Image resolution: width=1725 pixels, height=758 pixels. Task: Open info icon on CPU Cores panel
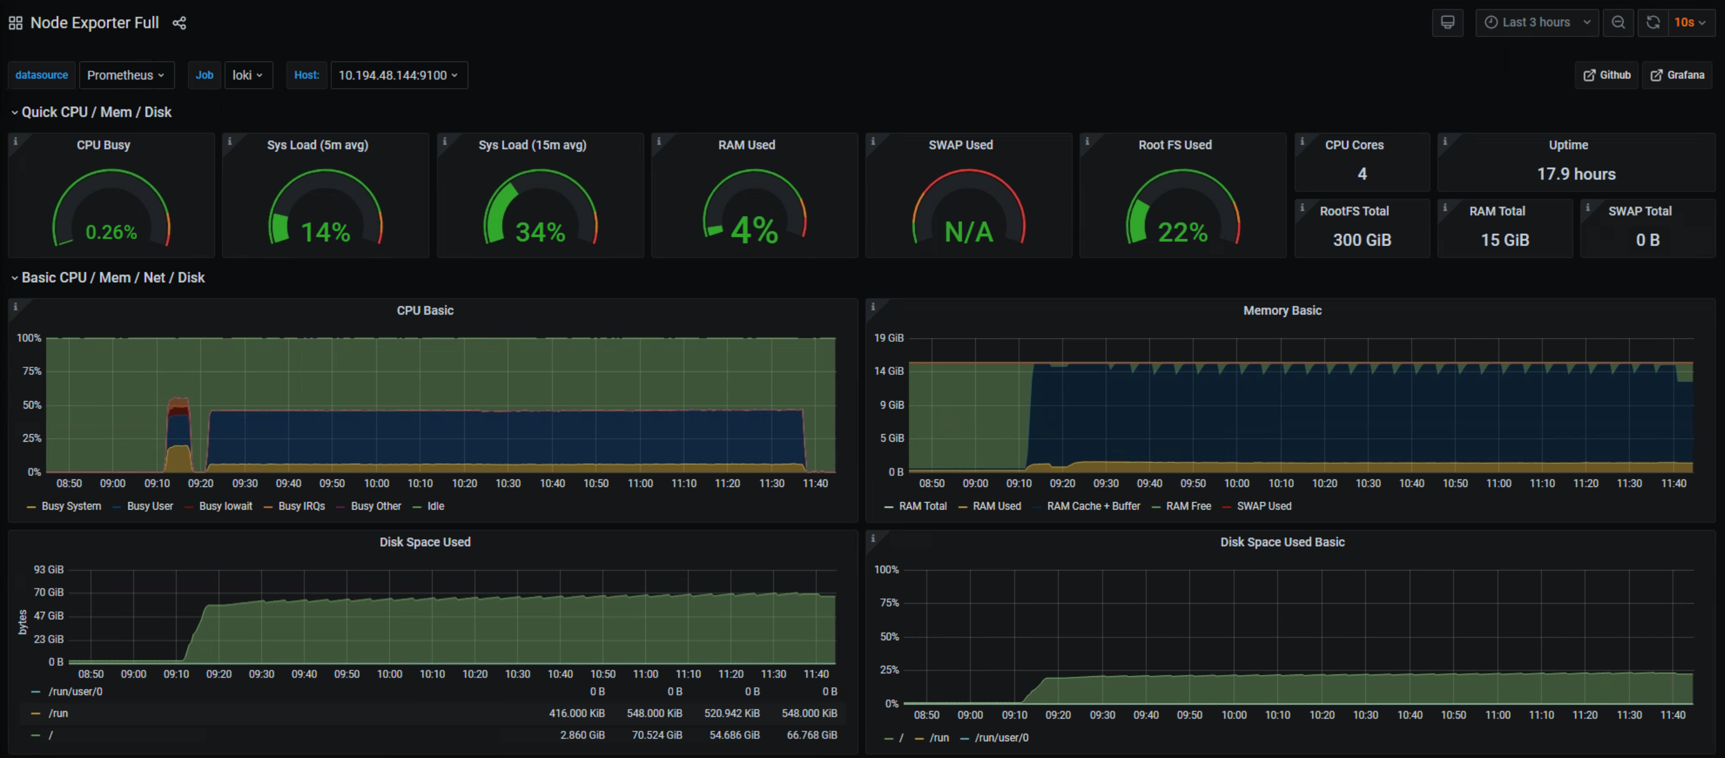[1302, 141]
